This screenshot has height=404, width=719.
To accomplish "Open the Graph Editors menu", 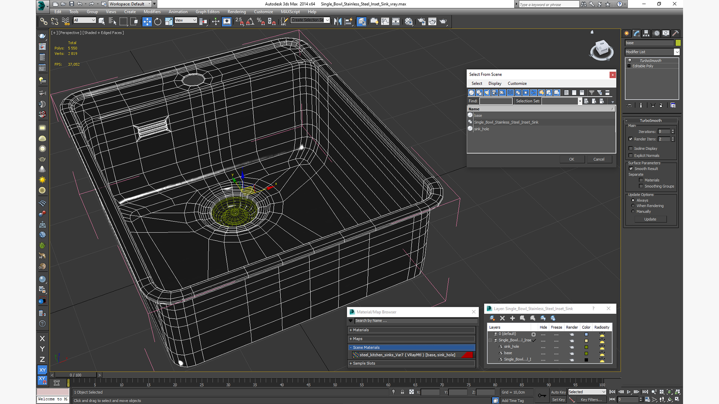I will pos(207,12).
